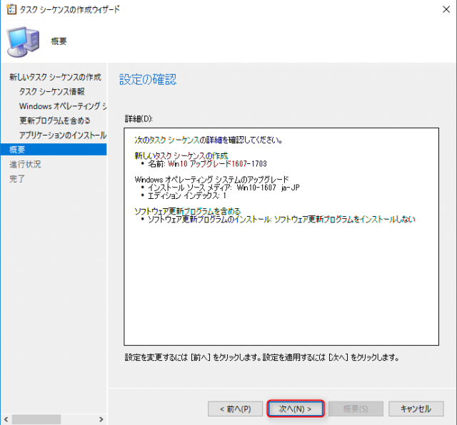The image size is (457, 425).
Task: Click the sidebar scrollbar left arrow
Action: coord(6,419)
